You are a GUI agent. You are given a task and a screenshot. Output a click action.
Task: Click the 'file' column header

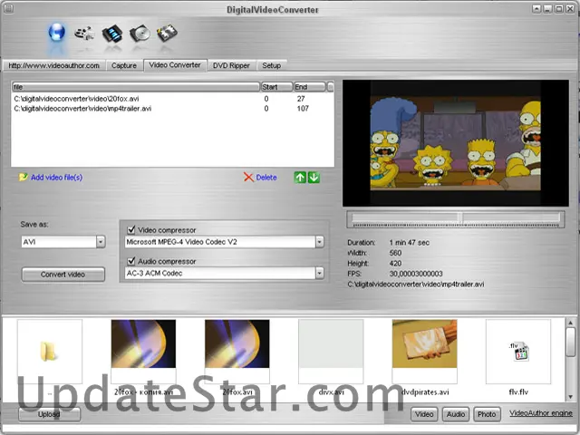(135, 87)
